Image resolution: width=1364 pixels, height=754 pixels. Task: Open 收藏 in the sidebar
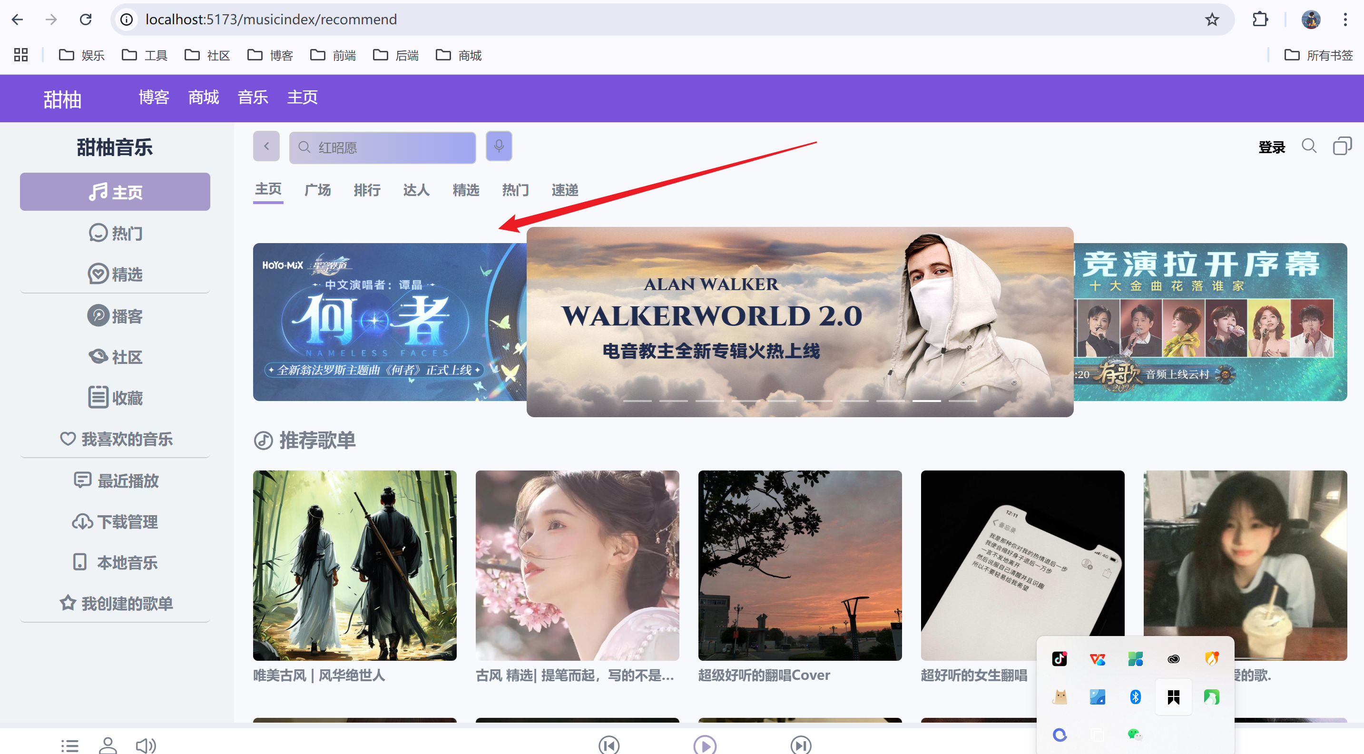[x=115, y=398]
